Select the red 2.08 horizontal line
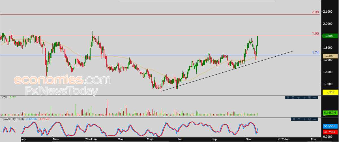 tap(160, 14)
